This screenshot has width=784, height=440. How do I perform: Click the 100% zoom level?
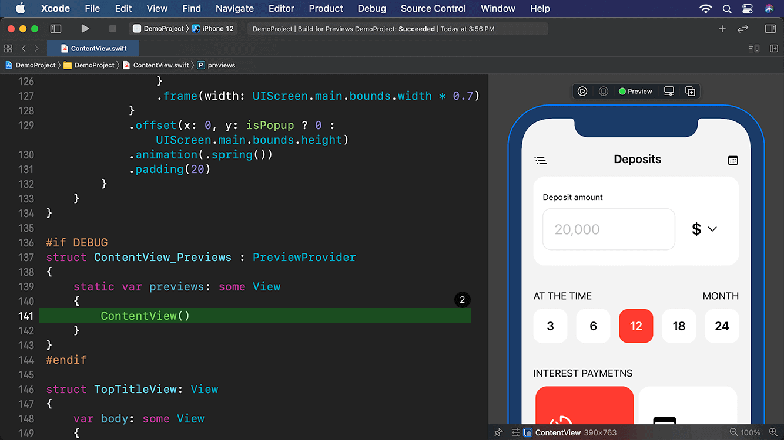click(x=751, y=432)
